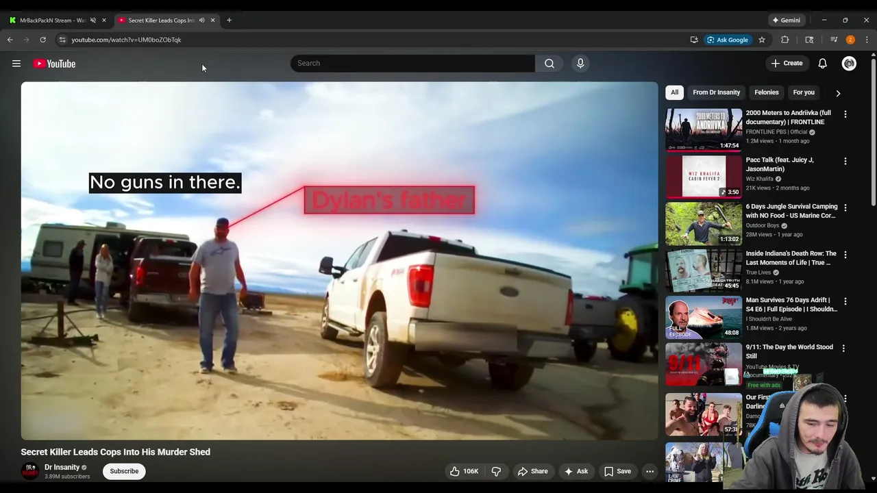
Task: Click the video player to pause
Action: tap(339, 260)
